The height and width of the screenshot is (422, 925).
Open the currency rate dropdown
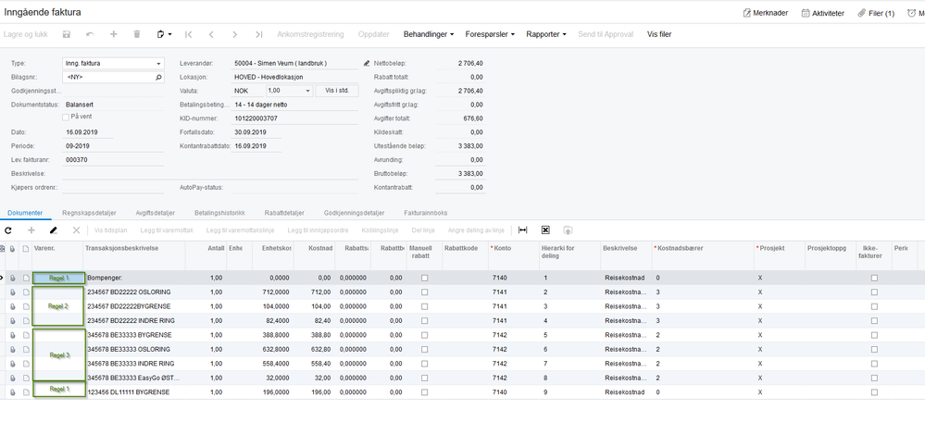point(308,92)
